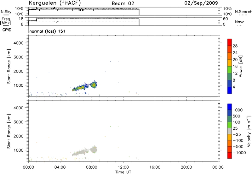The width and height of the screenshot is (252, 174).
Task: Click the velocity color bar '-500' value
Action: tap(238, 146)
